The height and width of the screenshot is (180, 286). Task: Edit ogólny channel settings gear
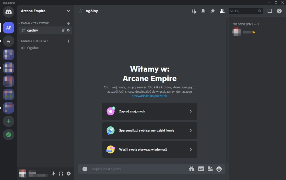[68, 30]
